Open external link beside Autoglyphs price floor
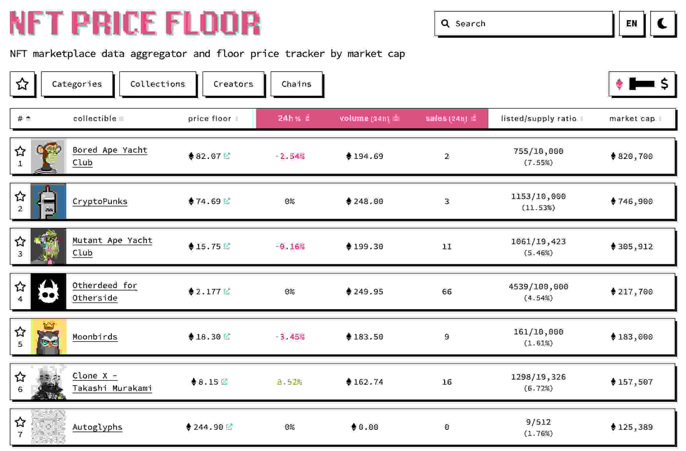Viewport: 686px width, 451px height. (229, 426)
